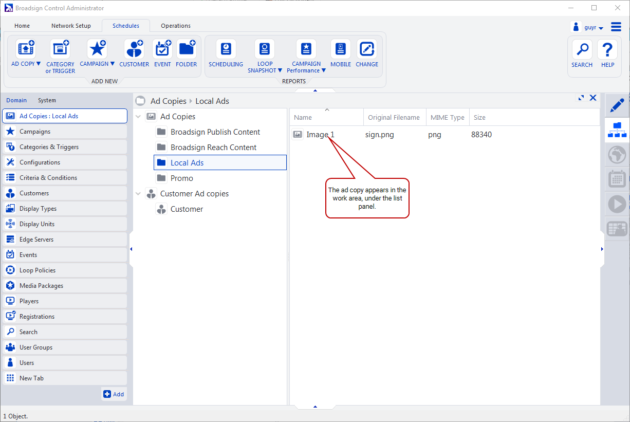Open Edge Servers in the sidebar
Screen dimensions: 630x422
pos(65,240)
